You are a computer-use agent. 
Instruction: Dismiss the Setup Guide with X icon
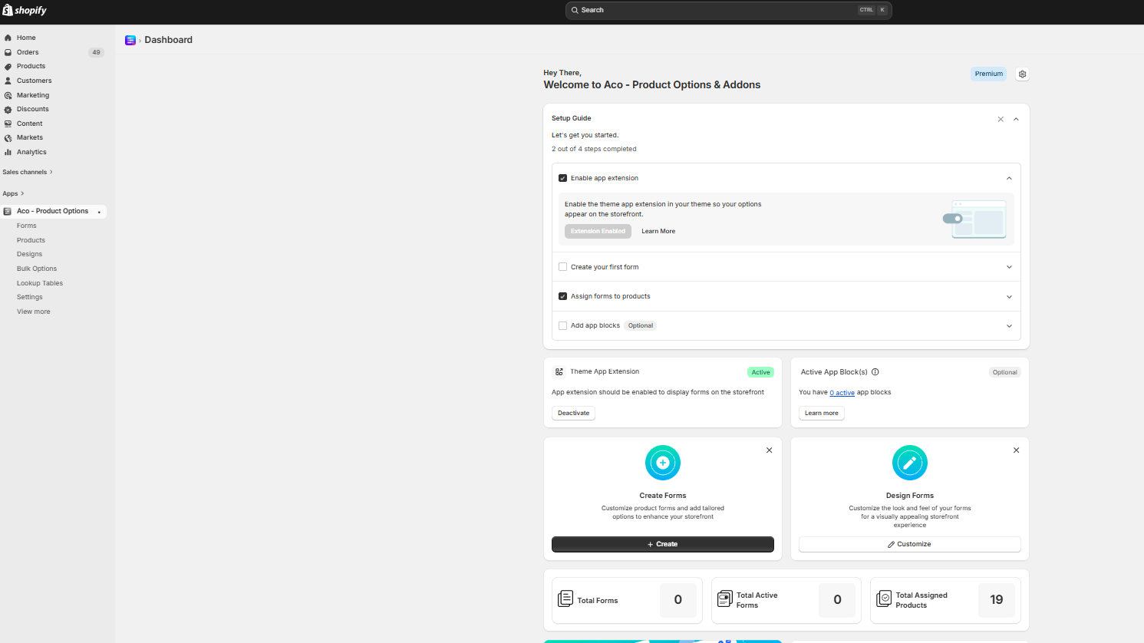tap(1001, 119)
